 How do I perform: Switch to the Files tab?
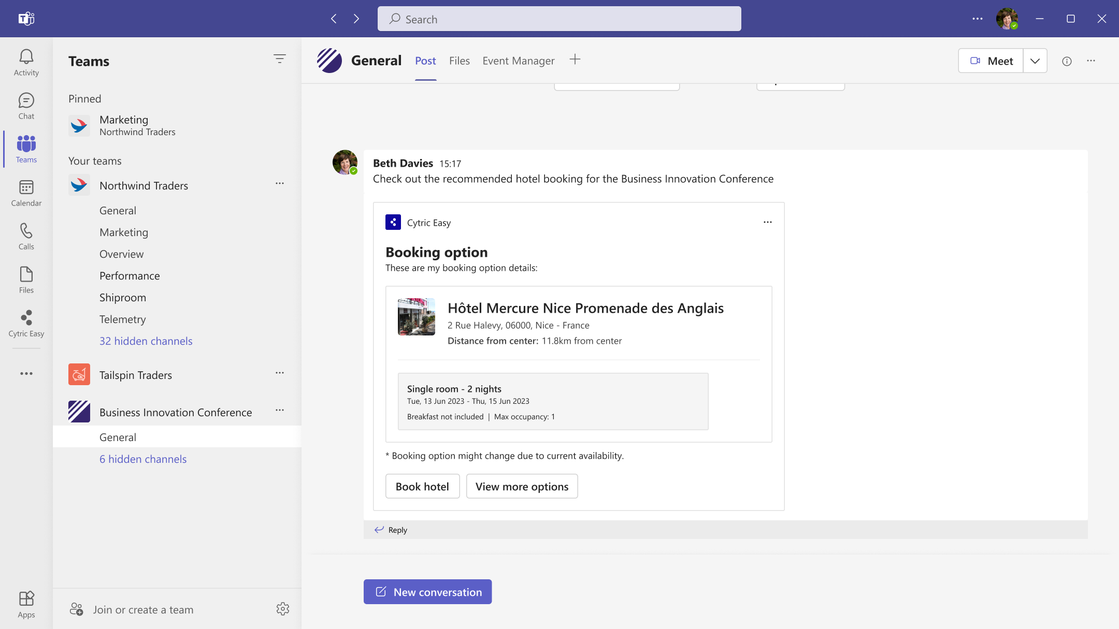[x=459, y=61]
